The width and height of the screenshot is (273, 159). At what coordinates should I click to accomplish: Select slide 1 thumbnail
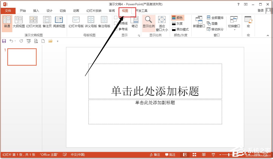click(x=22, y=57)
